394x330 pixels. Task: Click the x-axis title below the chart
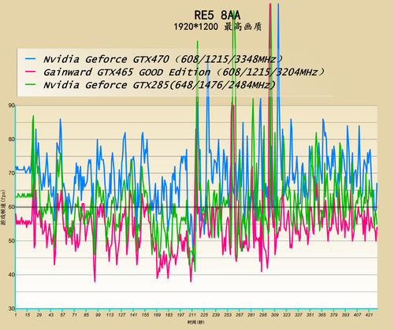click(196, 322)
